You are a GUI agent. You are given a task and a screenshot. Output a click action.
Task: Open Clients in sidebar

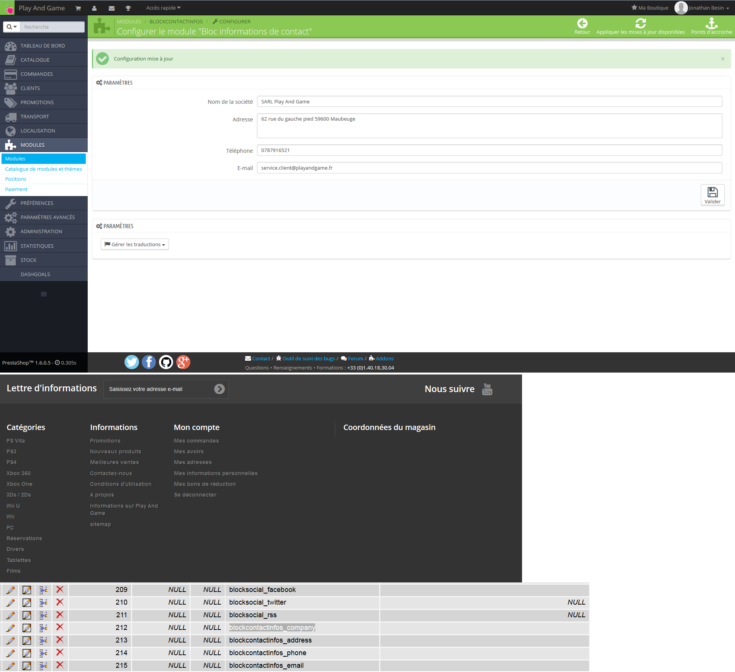click(44, 88)
